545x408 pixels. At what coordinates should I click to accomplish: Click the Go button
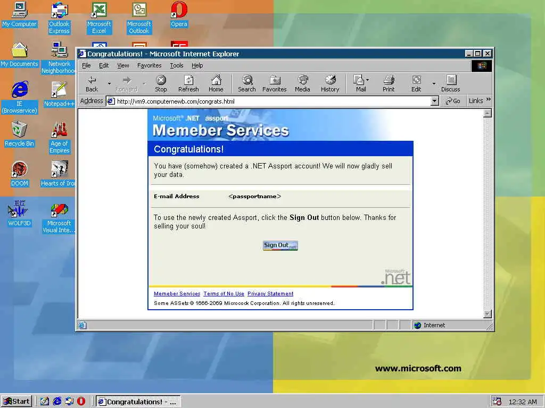coord(452,101)
